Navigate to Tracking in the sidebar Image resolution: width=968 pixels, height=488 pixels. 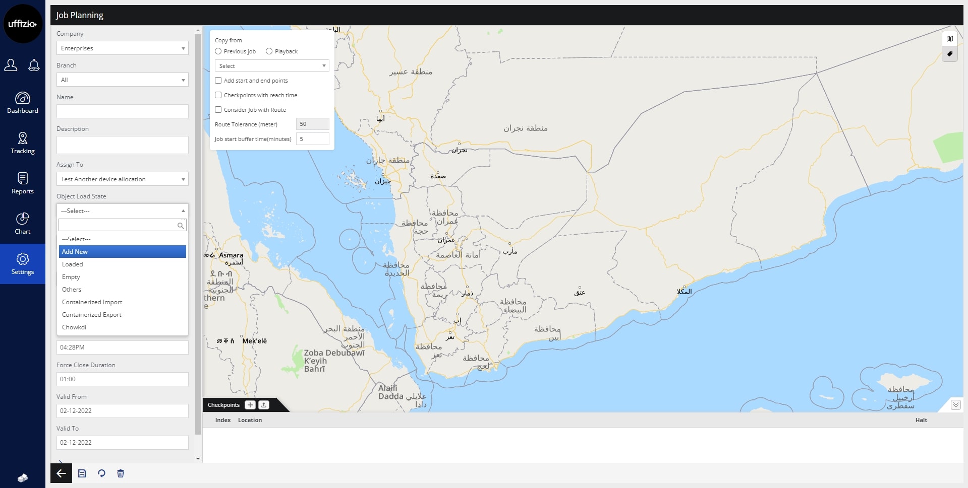coord(23,143)
